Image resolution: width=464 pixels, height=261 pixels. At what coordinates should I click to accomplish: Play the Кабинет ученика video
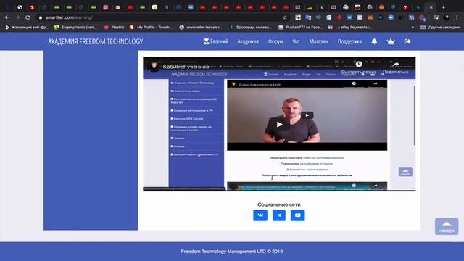point(279,125)
